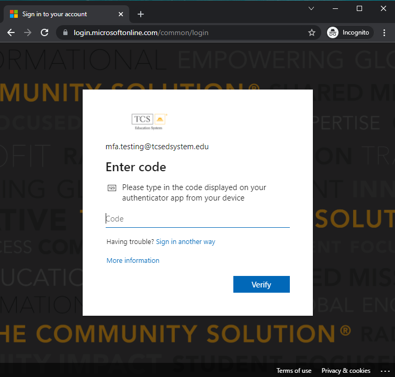Open Terms of use link
The height and width of the screenshot is (377, 395).
[x=294, y=371]
